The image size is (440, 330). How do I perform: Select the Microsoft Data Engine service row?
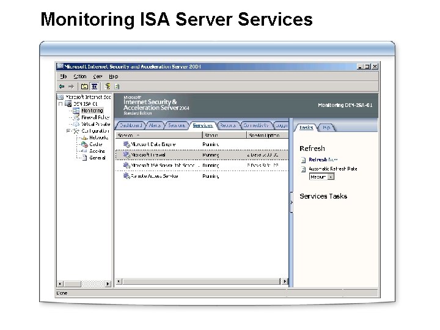pyautogui.click(x=202, y=144)
